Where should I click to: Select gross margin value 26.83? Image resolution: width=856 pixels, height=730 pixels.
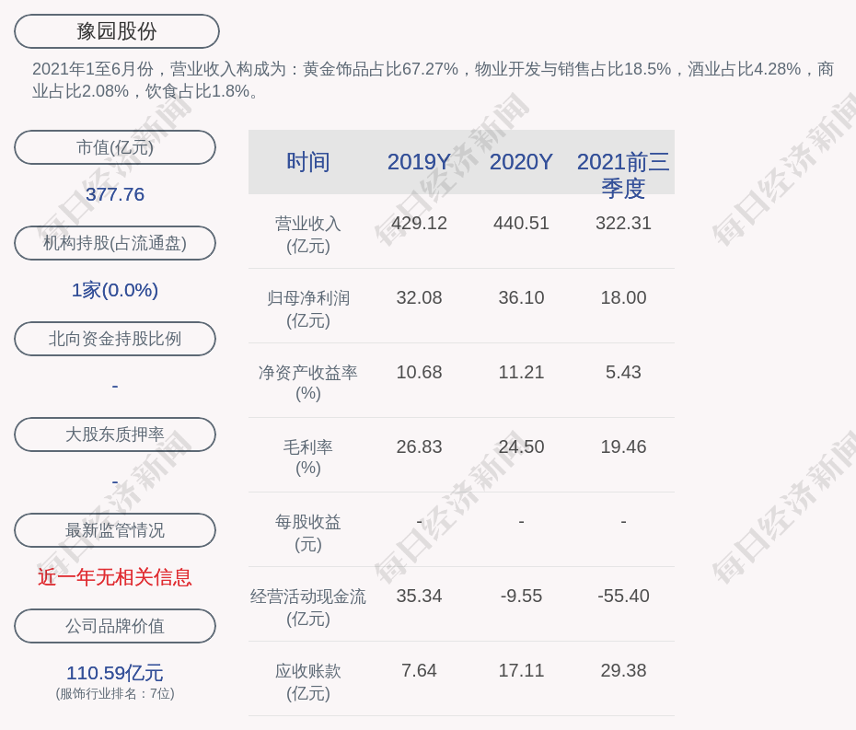point(419,446)
